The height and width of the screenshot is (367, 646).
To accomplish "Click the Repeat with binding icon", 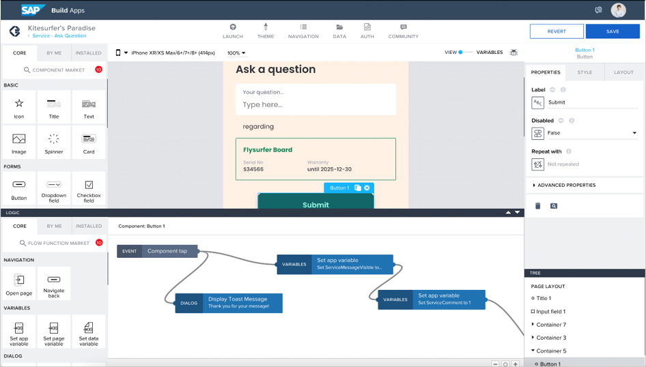I will click(x=537, y=164).
